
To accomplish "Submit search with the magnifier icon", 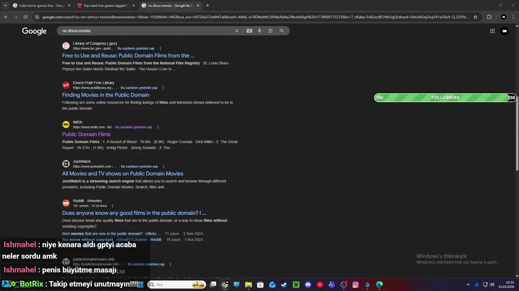I will (281, 31).
